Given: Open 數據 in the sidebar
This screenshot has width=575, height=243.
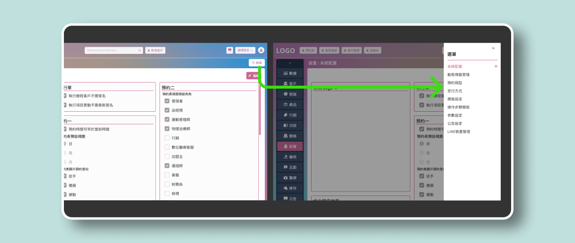Looking at the screenshot, I should point(290,73).
